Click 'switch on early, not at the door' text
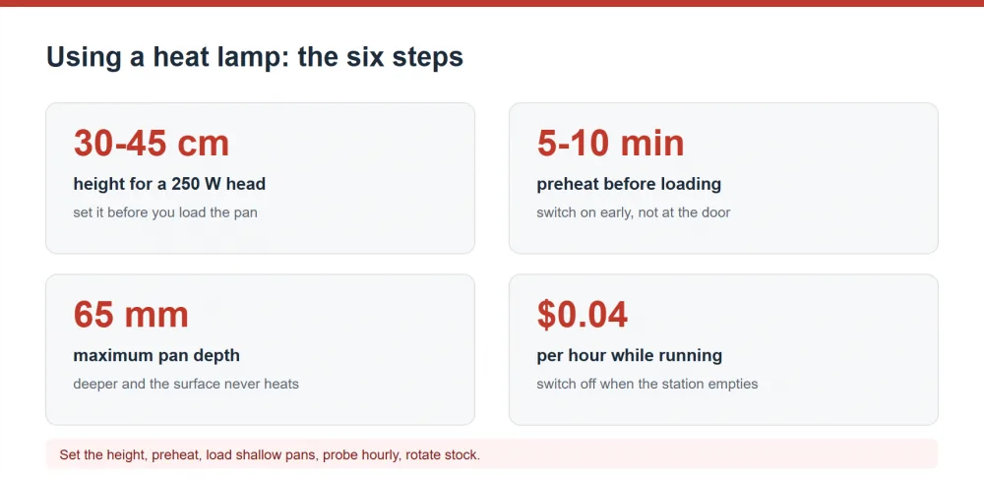Image resolution: width=984 pixels, height=480 pixels. (x=633, y=212)
